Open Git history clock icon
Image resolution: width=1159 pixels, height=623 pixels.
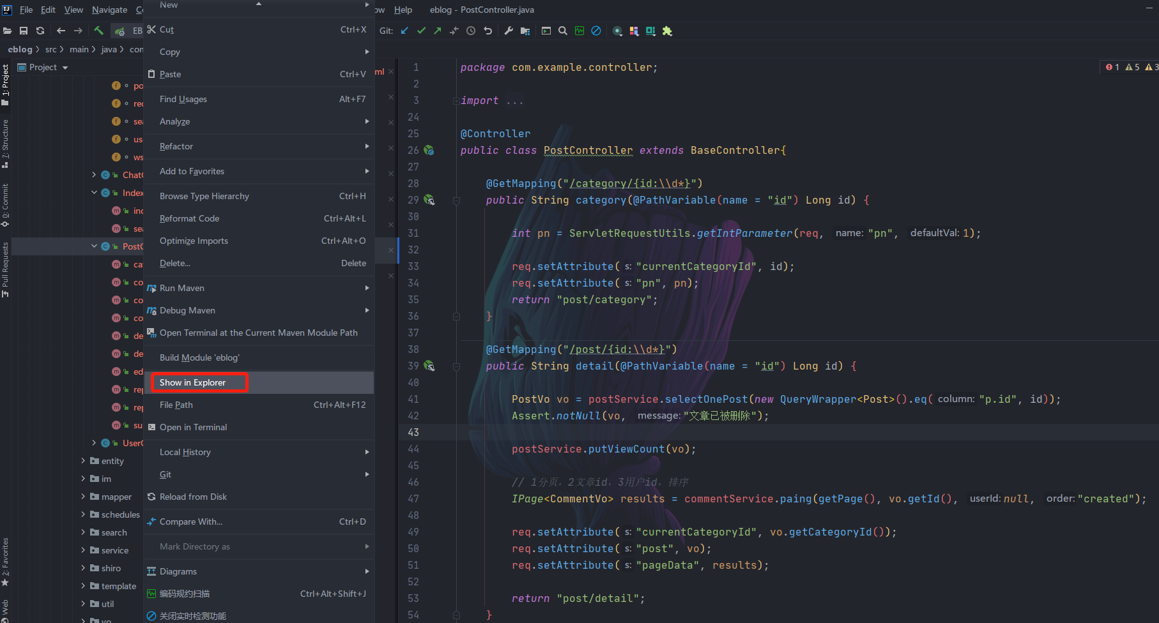pyautogui.click(x=471, y=31)
